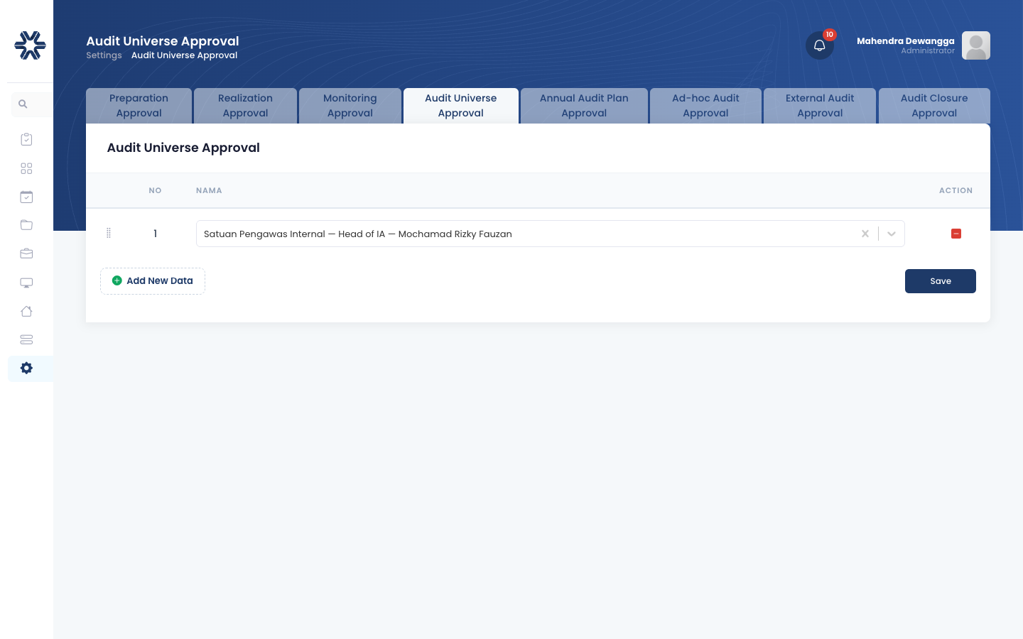Open the sidebar search icon

(x=23, y=104)
